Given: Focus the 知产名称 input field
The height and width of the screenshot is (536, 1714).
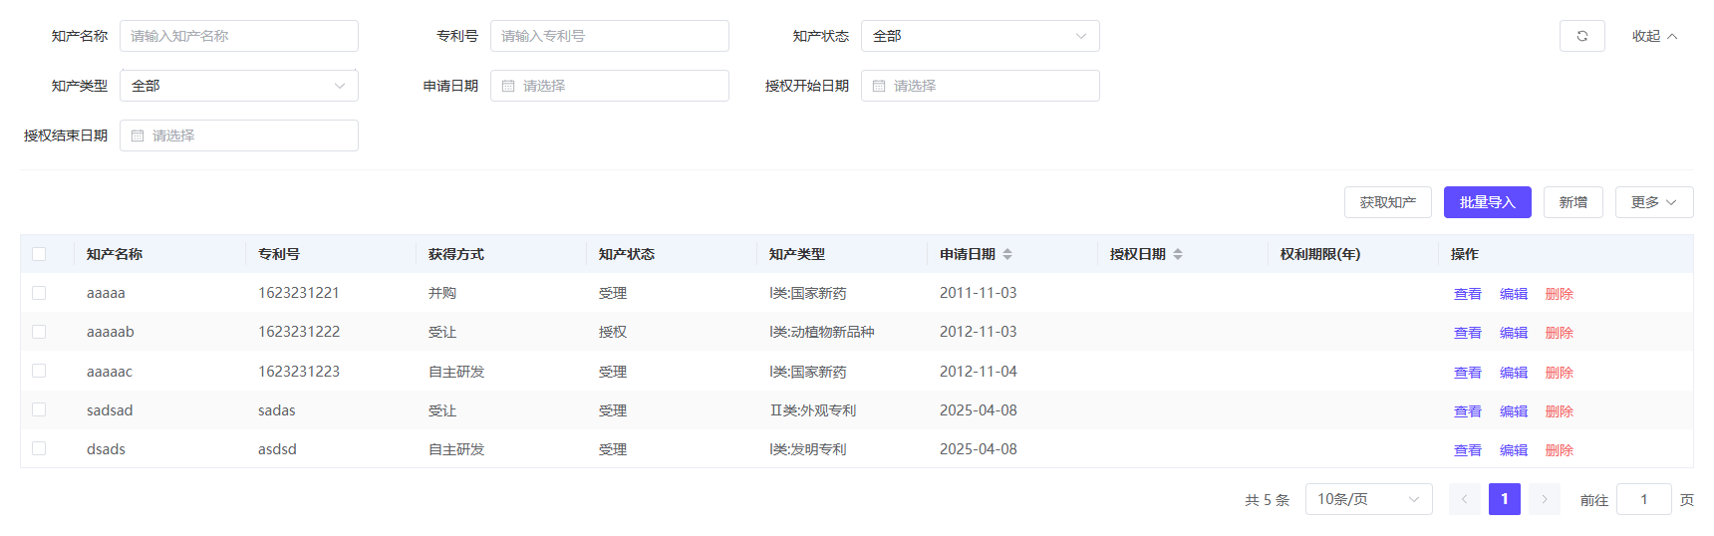Looking at the screenshot, I should [239, 36].
